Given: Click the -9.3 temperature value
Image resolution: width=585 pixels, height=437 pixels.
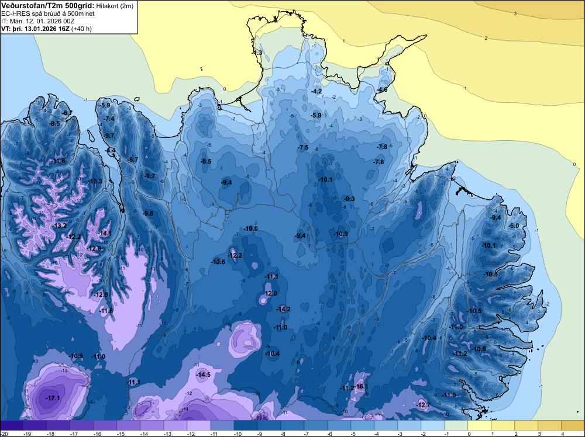Looking at the screenshot, I should click(349, 199).
